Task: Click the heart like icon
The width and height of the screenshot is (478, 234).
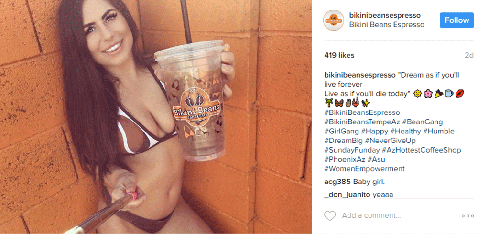Action: pyautogui.click(x=329, y=216)
